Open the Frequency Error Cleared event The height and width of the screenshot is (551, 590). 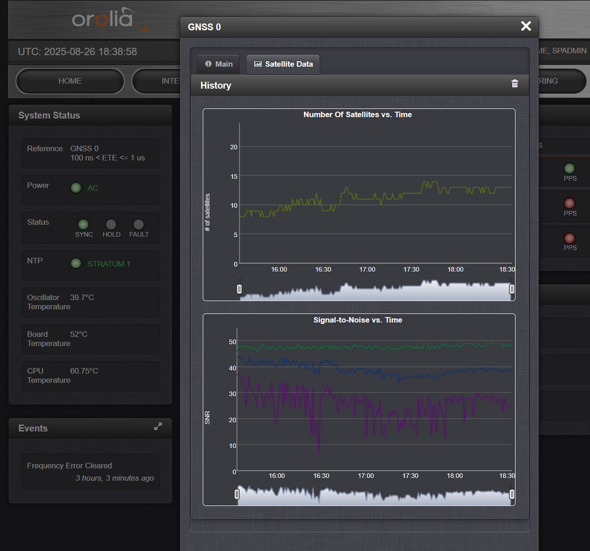[90, 472]
